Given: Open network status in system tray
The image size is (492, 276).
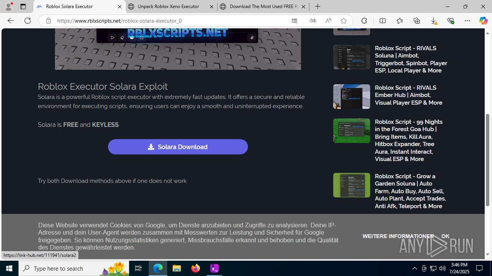Looking at the screenshot, I should [433, 268].
